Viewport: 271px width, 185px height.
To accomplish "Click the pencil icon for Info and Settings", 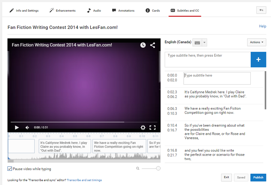I will [12, 11].
